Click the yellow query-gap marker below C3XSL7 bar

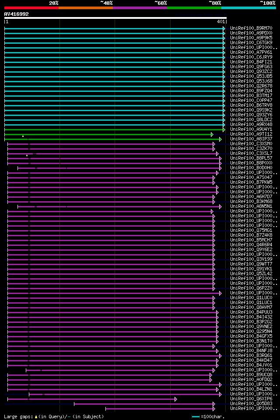pyautogui.click(x=27, y=155)
